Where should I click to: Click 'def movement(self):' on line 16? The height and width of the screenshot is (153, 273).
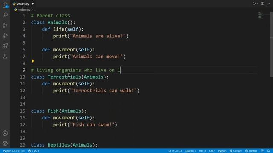point(68,118)
